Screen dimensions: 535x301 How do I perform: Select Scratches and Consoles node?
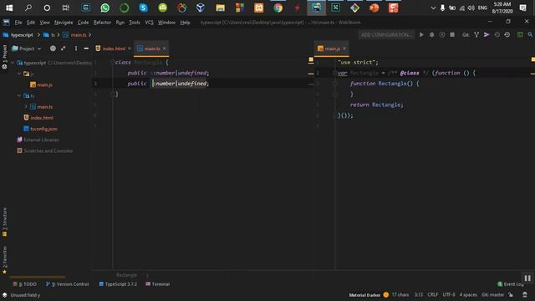click(x=44, y=150)
